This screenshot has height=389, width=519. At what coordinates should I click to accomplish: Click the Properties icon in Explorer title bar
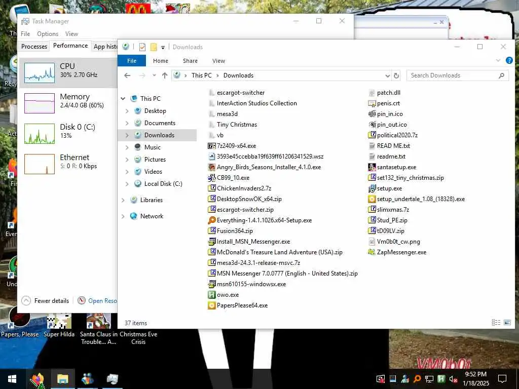click(x=142, y=47)
